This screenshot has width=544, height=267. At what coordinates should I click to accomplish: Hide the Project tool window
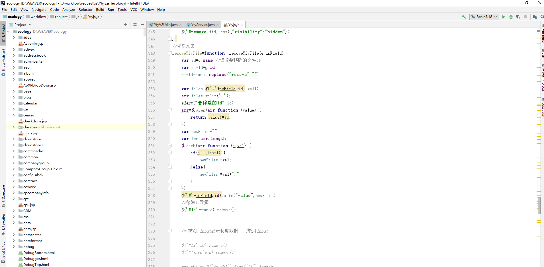coord(143,24)
